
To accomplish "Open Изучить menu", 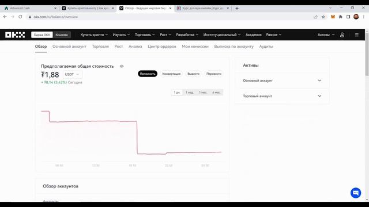I will tap(121, 34).
